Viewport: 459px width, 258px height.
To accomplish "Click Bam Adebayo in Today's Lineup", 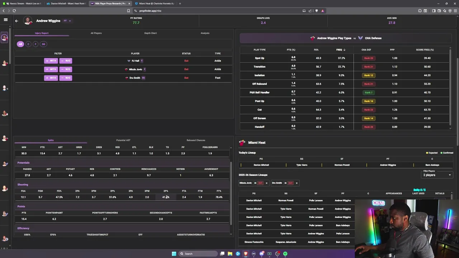I will click(x=432, y=165).
